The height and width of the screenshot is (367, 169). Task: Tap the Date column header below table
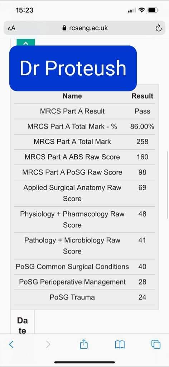click(x=23, y=325)
